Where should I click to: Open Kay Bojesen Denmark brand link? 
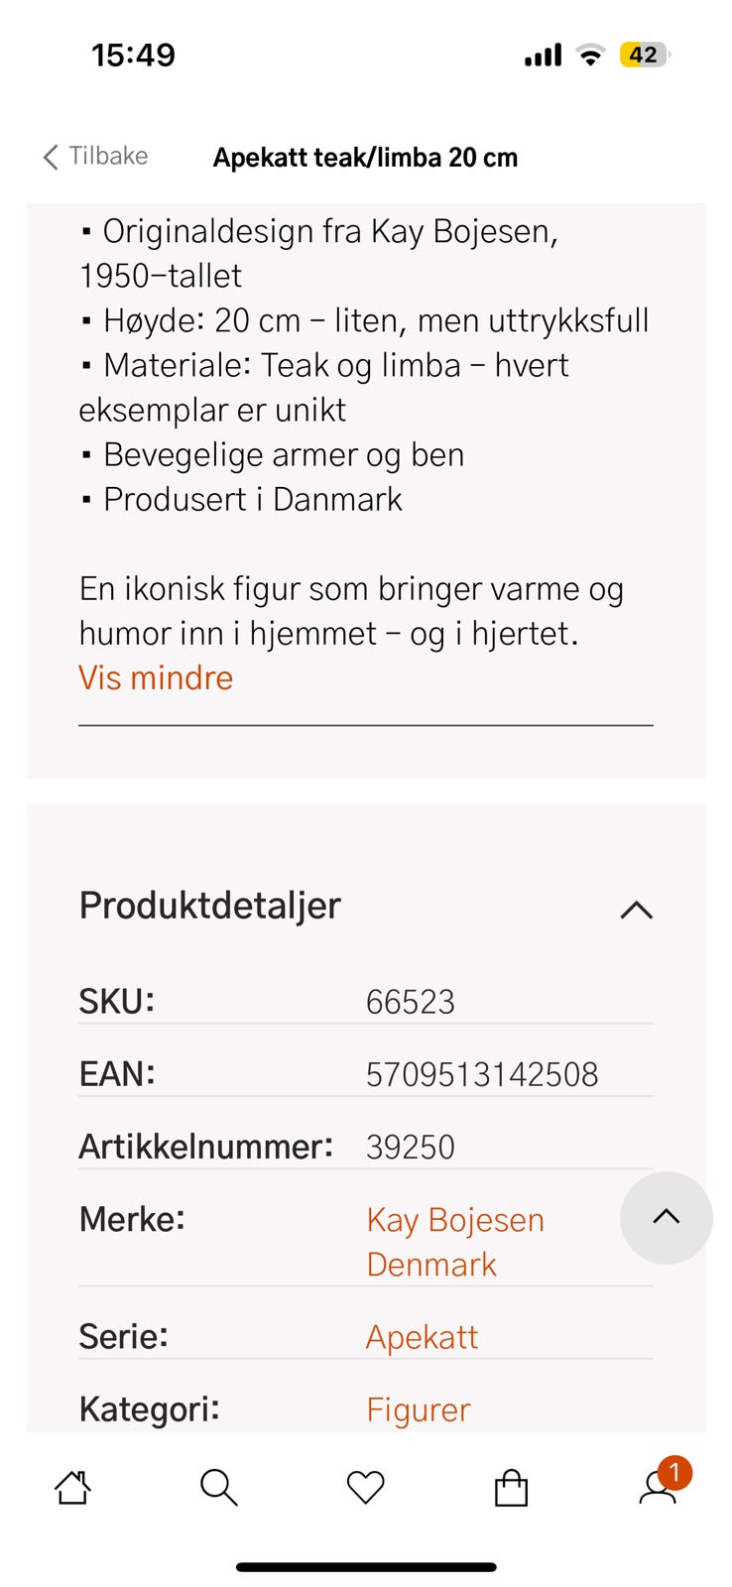pos(455,1242)
